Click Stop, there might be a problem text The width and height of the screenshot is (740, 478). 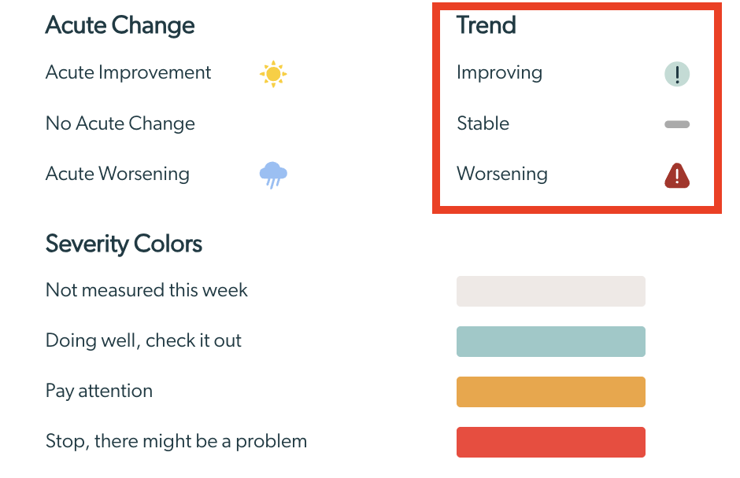click(176, 442)
